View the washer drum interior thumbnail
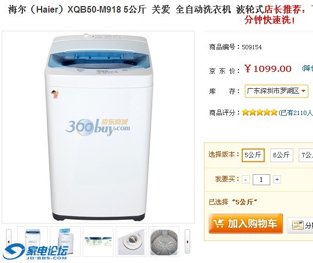Image resolution: width=313 pixels, height=263 pixels. pyautogui.click(x=164, y=242)
